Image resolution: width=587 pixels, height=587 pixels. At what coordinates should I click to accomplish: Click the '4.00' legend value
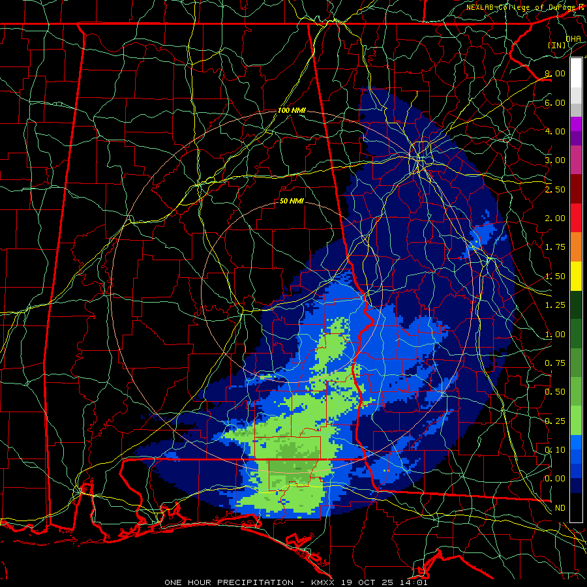(555, 131)
